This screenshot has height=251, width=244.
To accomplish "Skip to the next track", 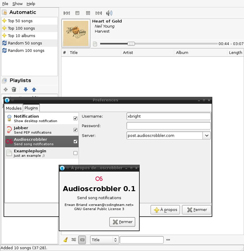I will pos(98,13).
